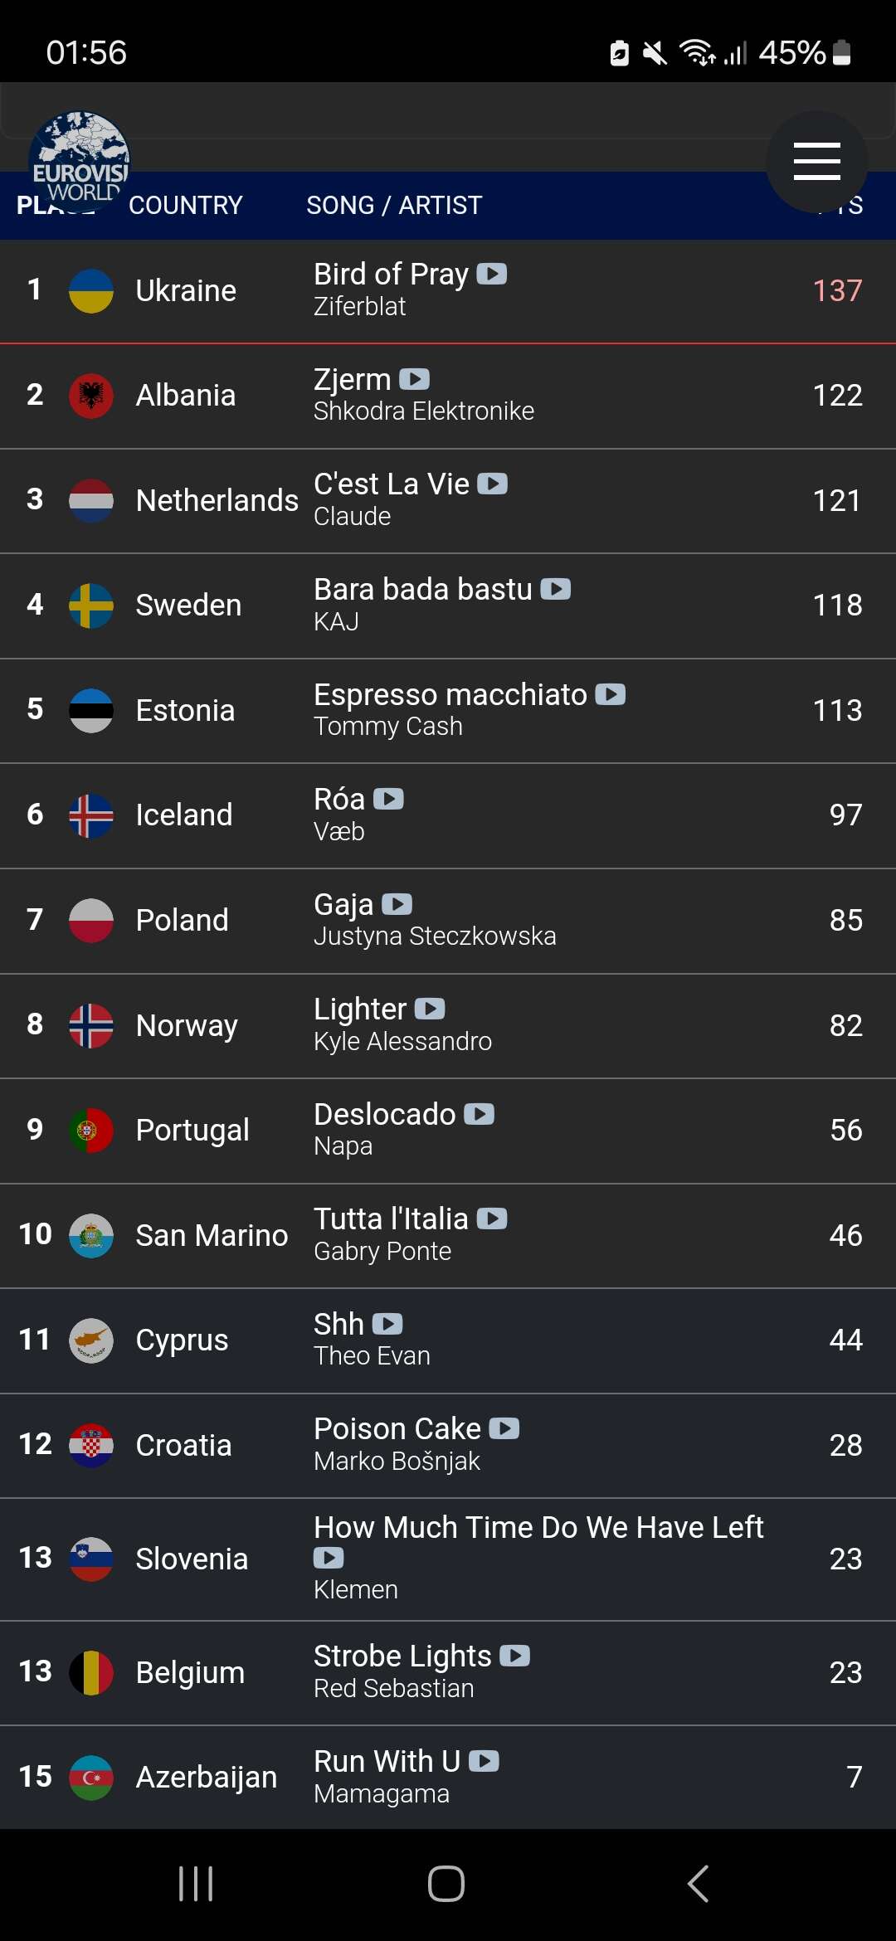Tap the Ukraine flag icon

(x=91, y=290)
